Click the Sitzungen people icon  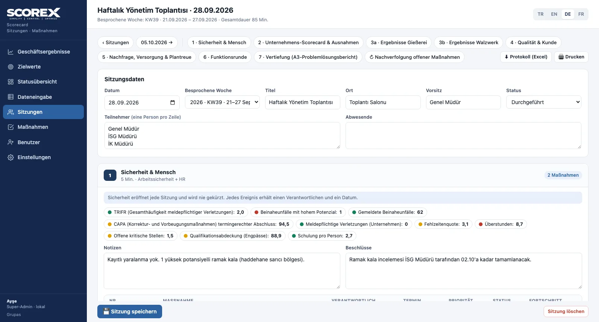coord(11,112)
